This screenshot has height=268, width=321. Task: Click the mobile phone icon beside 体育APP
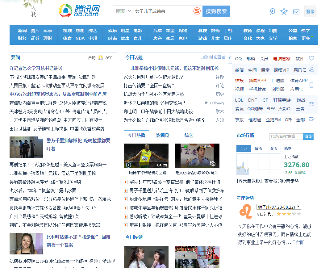(311, 85)
